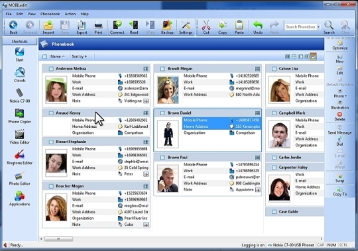Click the Send Message button
This screenshot has width=358, height=251.
pos(339,130)
